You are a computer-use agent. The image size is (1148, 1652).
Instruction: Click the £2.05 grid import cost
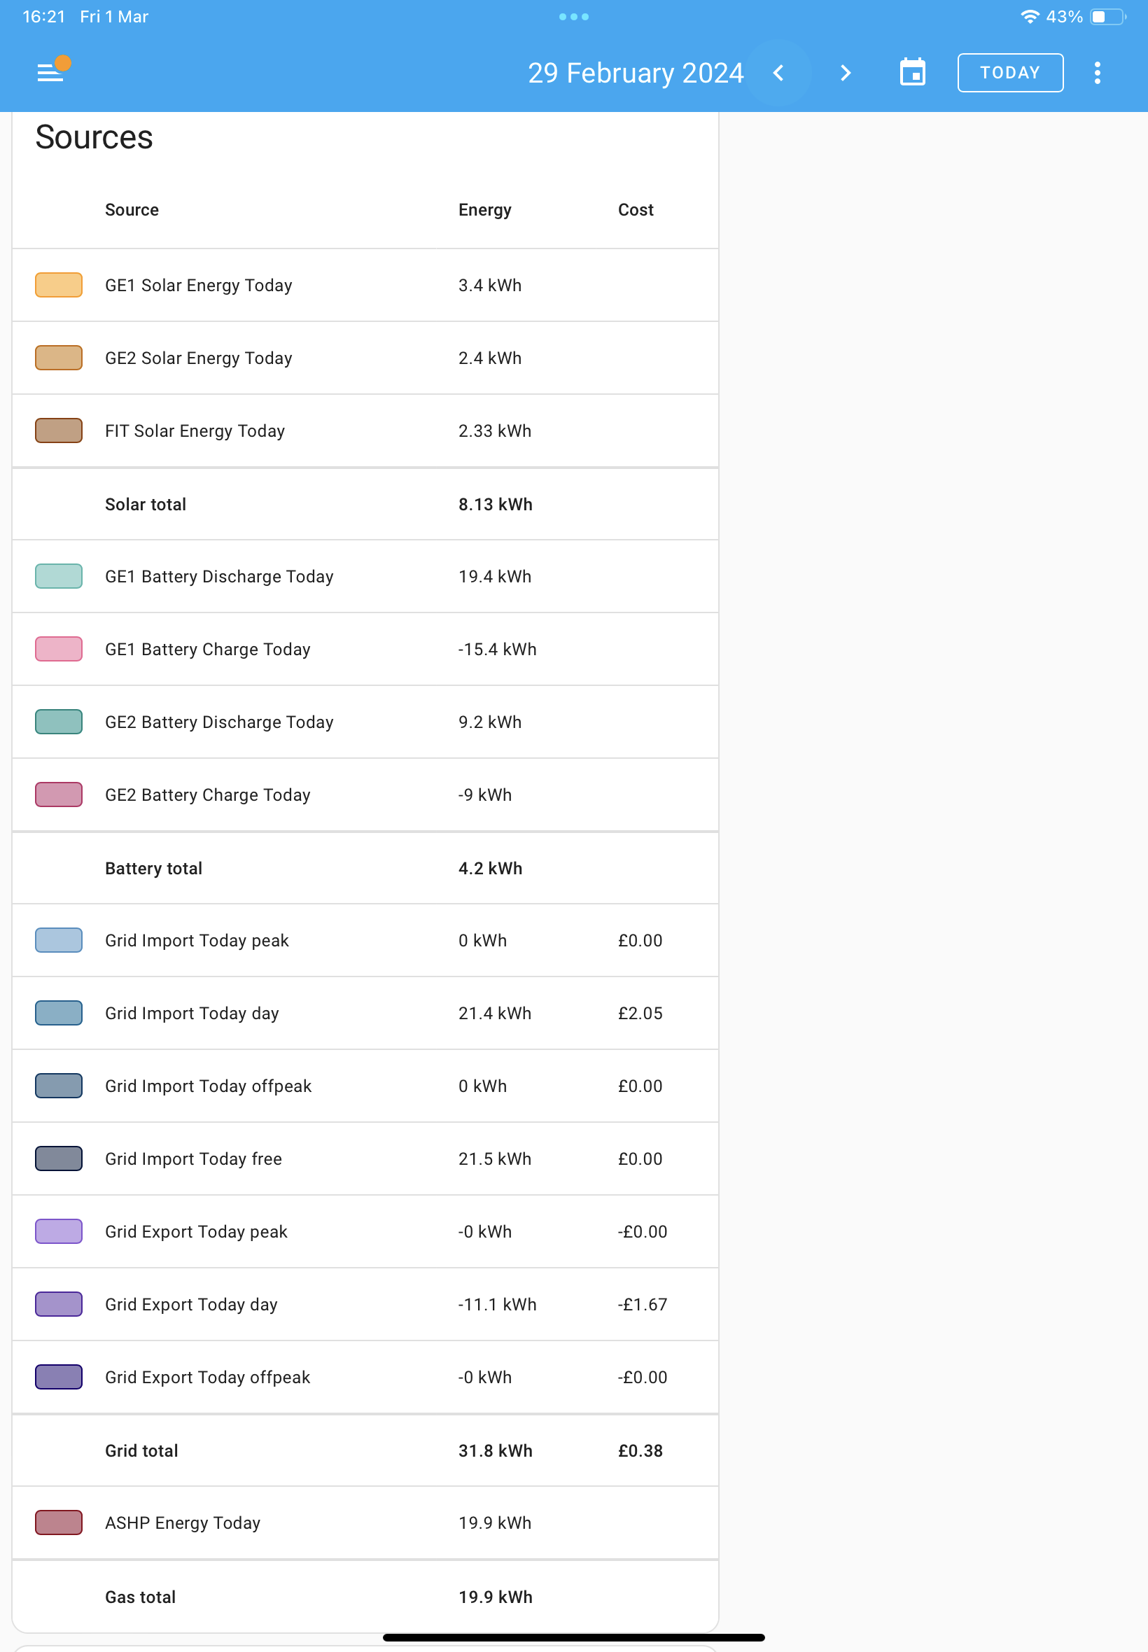(x=640, y=1014)
